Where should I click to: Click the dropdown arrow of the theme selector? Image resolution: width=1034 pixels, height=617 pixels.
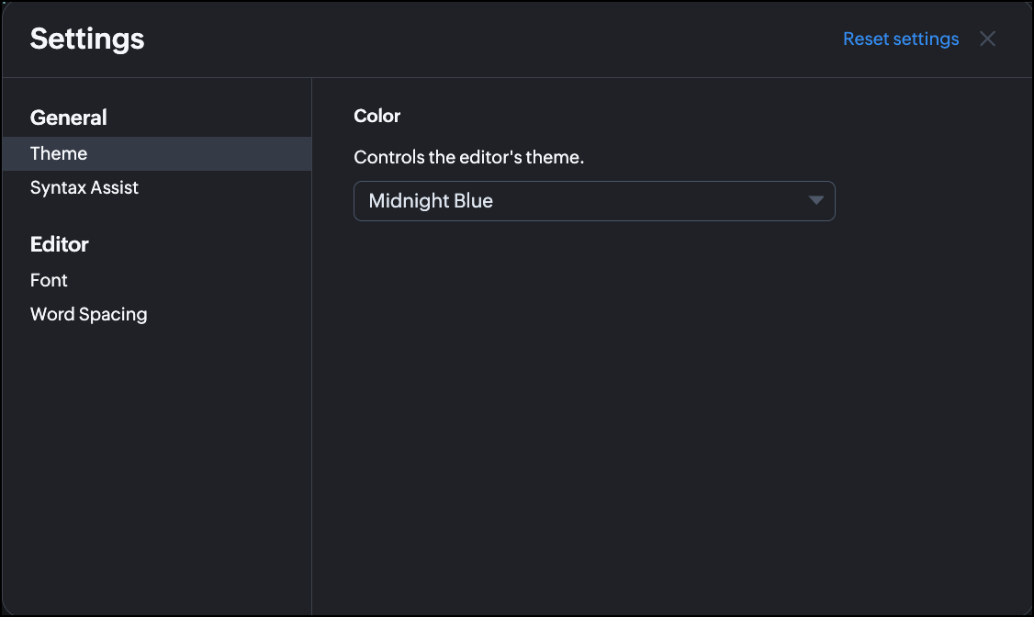click(815, 201)
